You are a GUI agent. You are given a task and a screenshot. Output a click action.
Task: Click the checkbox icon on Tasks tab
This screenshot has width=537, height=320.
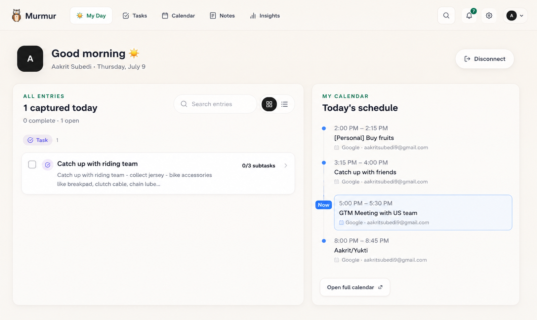tap(126, 16)
